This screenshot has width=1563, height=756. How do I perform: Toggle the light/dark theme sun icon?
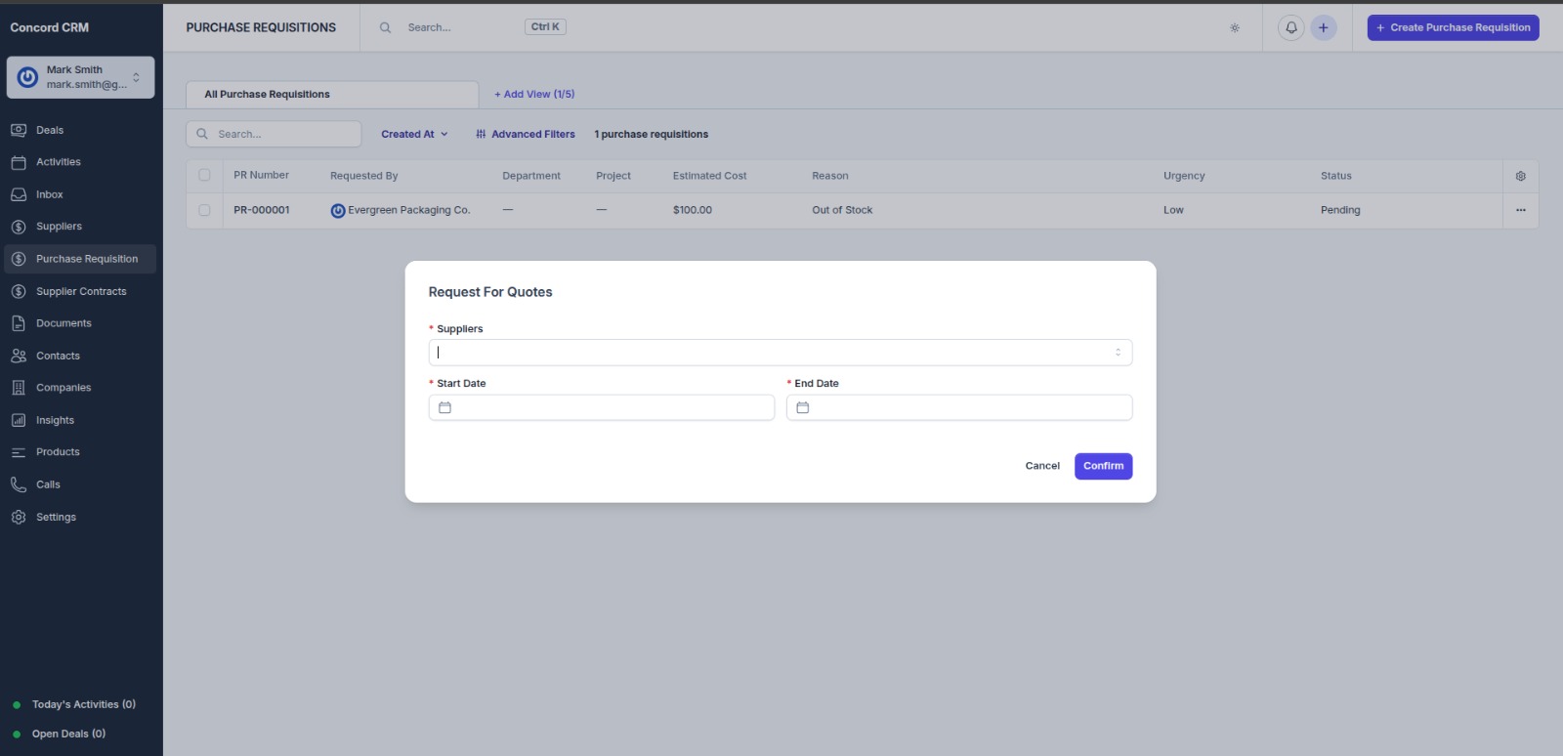click(1235, 28)
